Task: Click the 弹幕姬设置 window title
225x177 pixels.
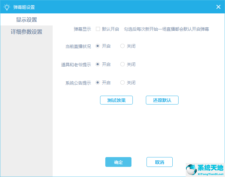Action: [24, 7]
